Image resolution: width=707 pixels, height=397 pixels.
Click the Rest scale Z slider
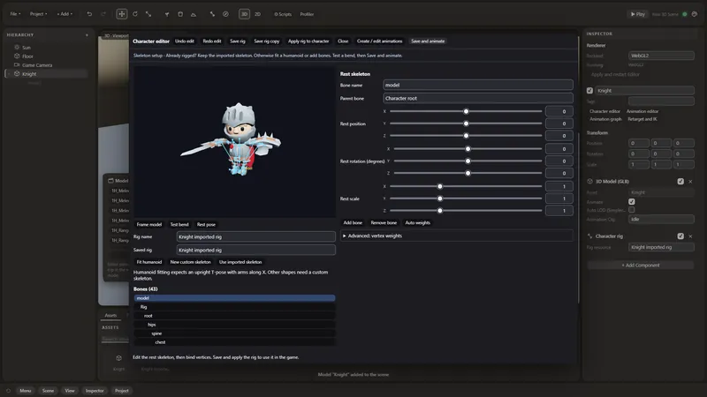click(466, 210)
